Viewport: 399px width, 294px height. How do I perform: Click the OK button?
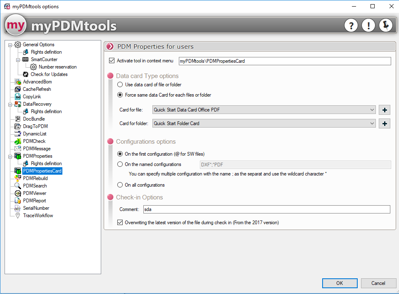[x=340, y=283]
